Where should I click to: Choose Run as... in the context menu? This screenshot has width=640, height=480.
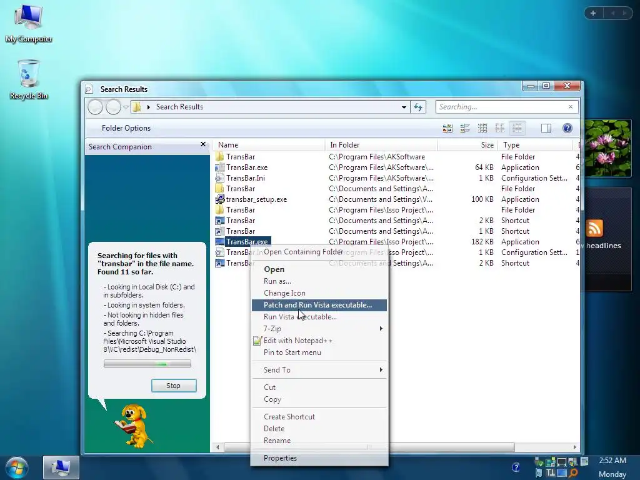click(x=319, y=281)
